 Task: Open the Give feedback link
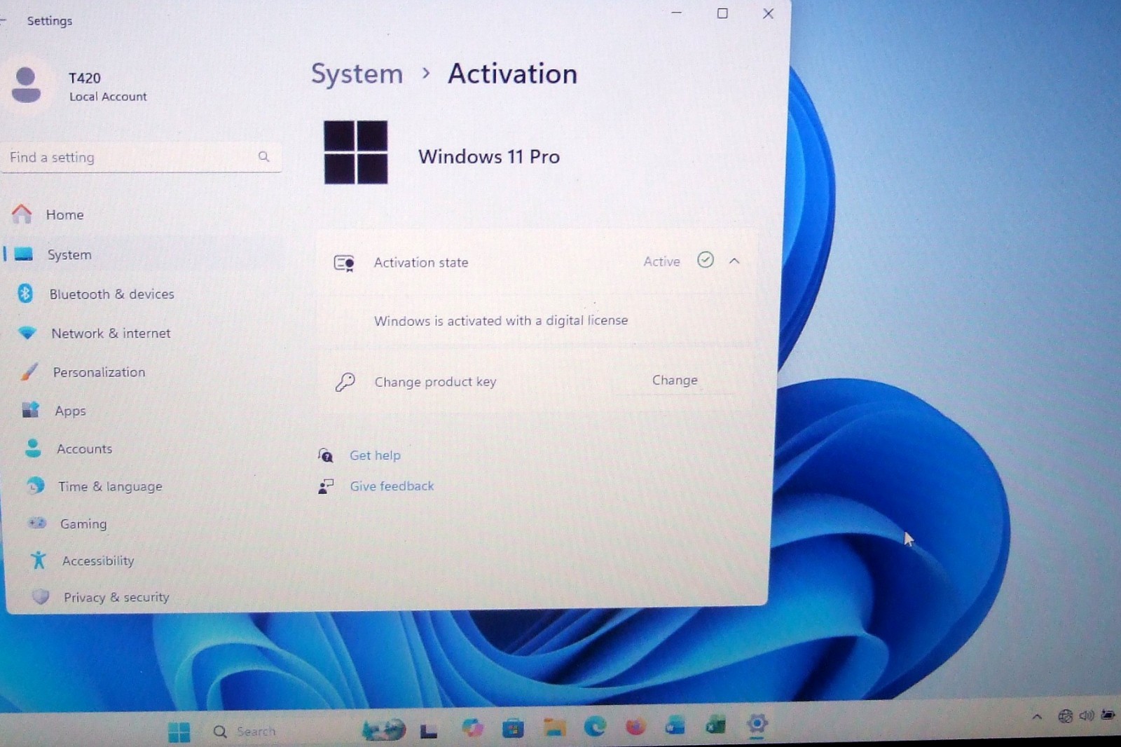pos(392,486)
